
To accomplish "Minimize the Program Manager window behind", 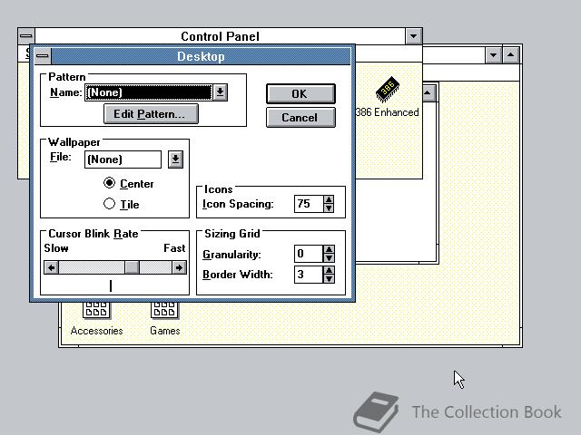I will (x=494, y=55).
